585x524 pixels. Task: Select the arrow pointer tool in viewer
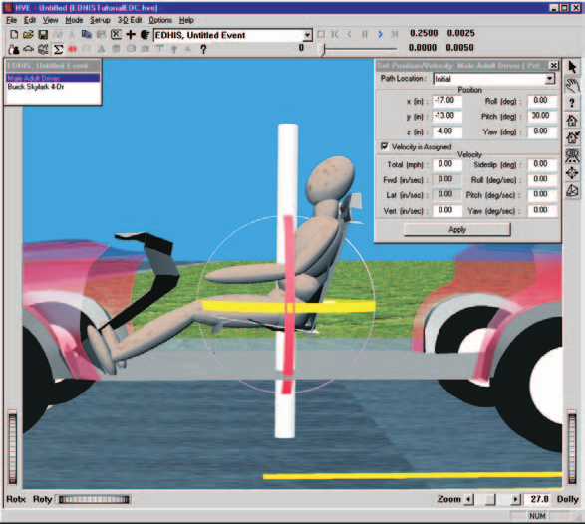click(x=572, y=67)
